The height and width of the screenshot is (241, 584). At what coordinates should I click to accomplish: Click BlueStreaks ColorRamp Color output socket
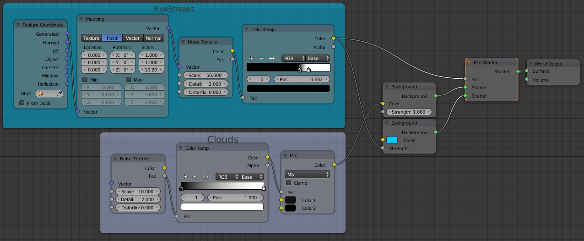pos(333,38)
